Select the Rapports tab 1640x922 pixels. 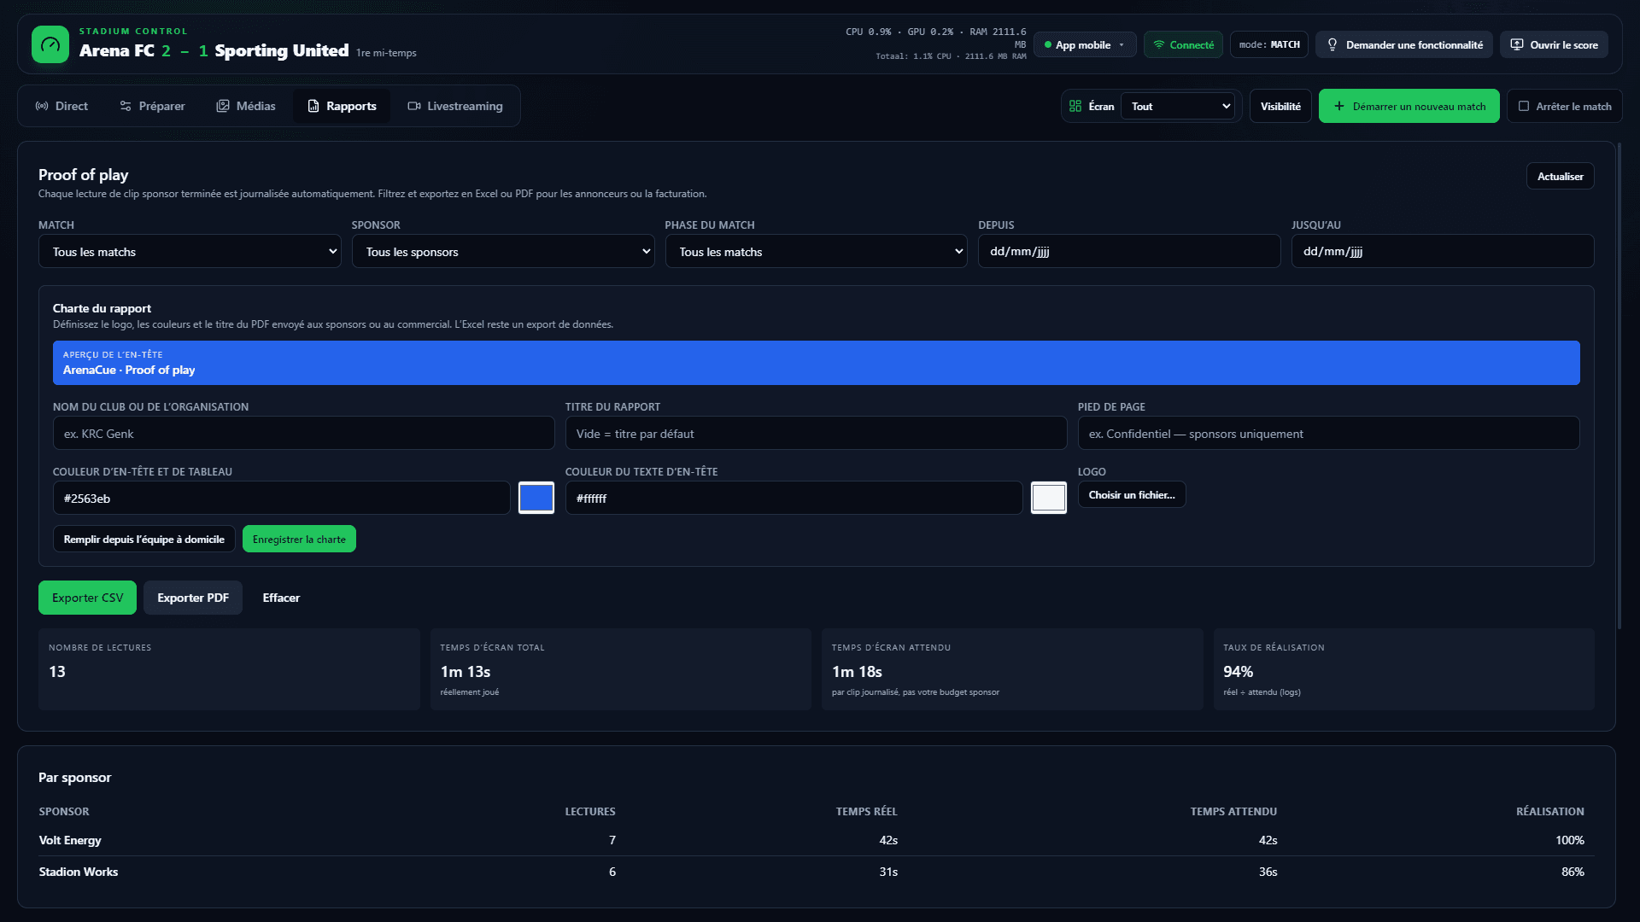click(x=342, y=106)
